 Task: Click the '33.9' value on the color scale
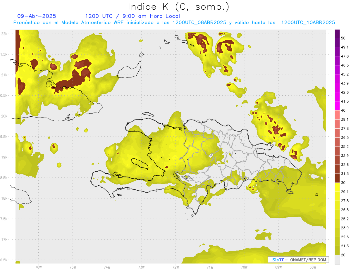pos(345,156)
